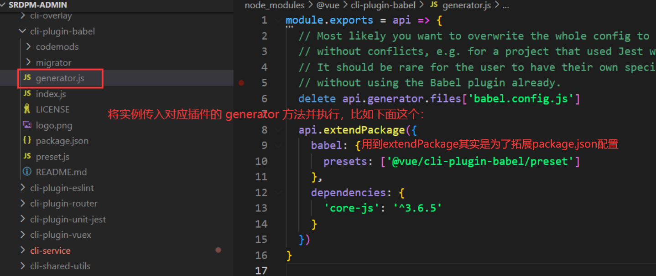Open package.json in the explorer
The height and width of the screenshot is (276, 656).
(x=62, y=141)
